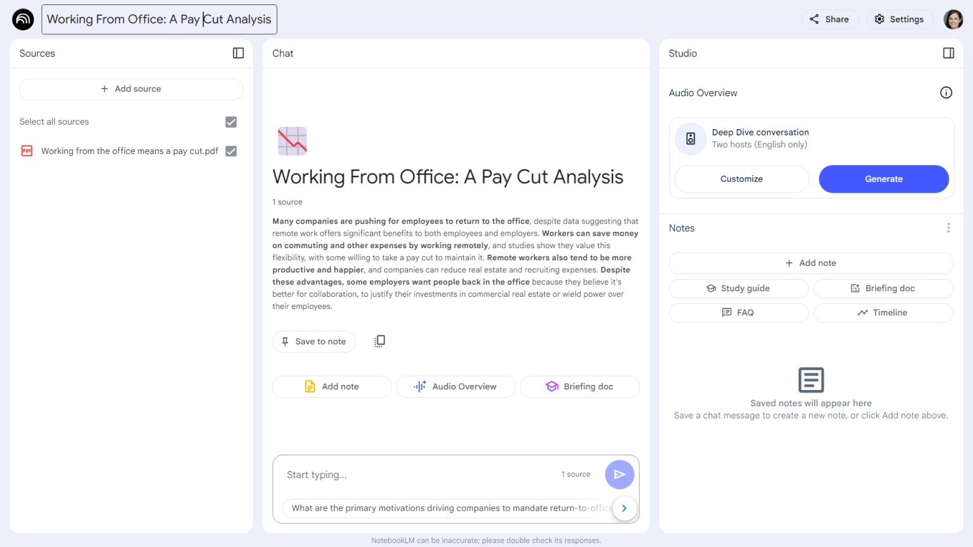Deselect the pay cut PDF source
The image size is (973, 547).
point(231,151)
